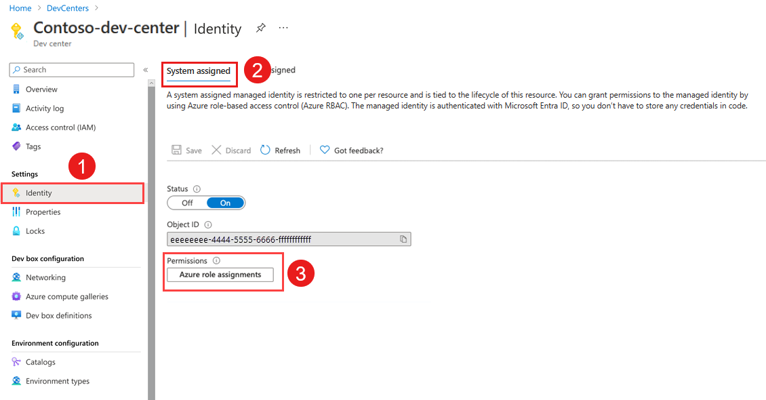The image size is (766, 400).
Task: Select Identity under Settings
Action: [x=73, y=193]
